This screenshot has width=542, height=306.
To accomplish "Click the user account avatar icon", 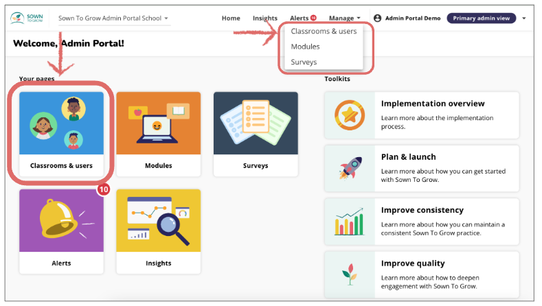I will pos(377,18).
